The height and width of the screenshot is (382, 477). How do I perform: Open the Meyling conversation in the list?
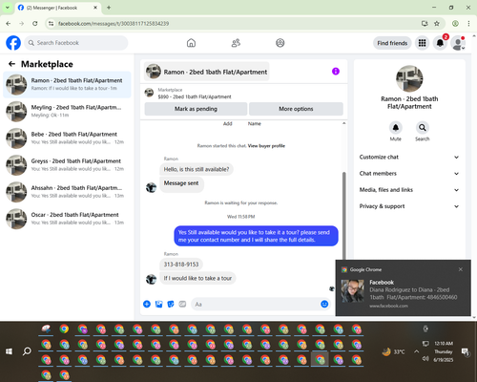click(x=67, y=112)
